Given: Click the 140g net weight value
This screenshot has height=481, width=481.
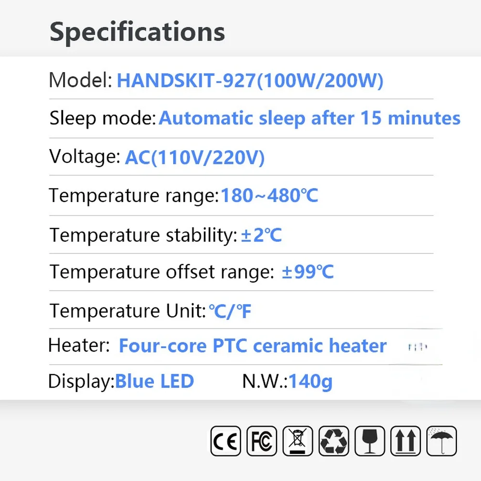Looking at the screenshot, I should [310, 381].
